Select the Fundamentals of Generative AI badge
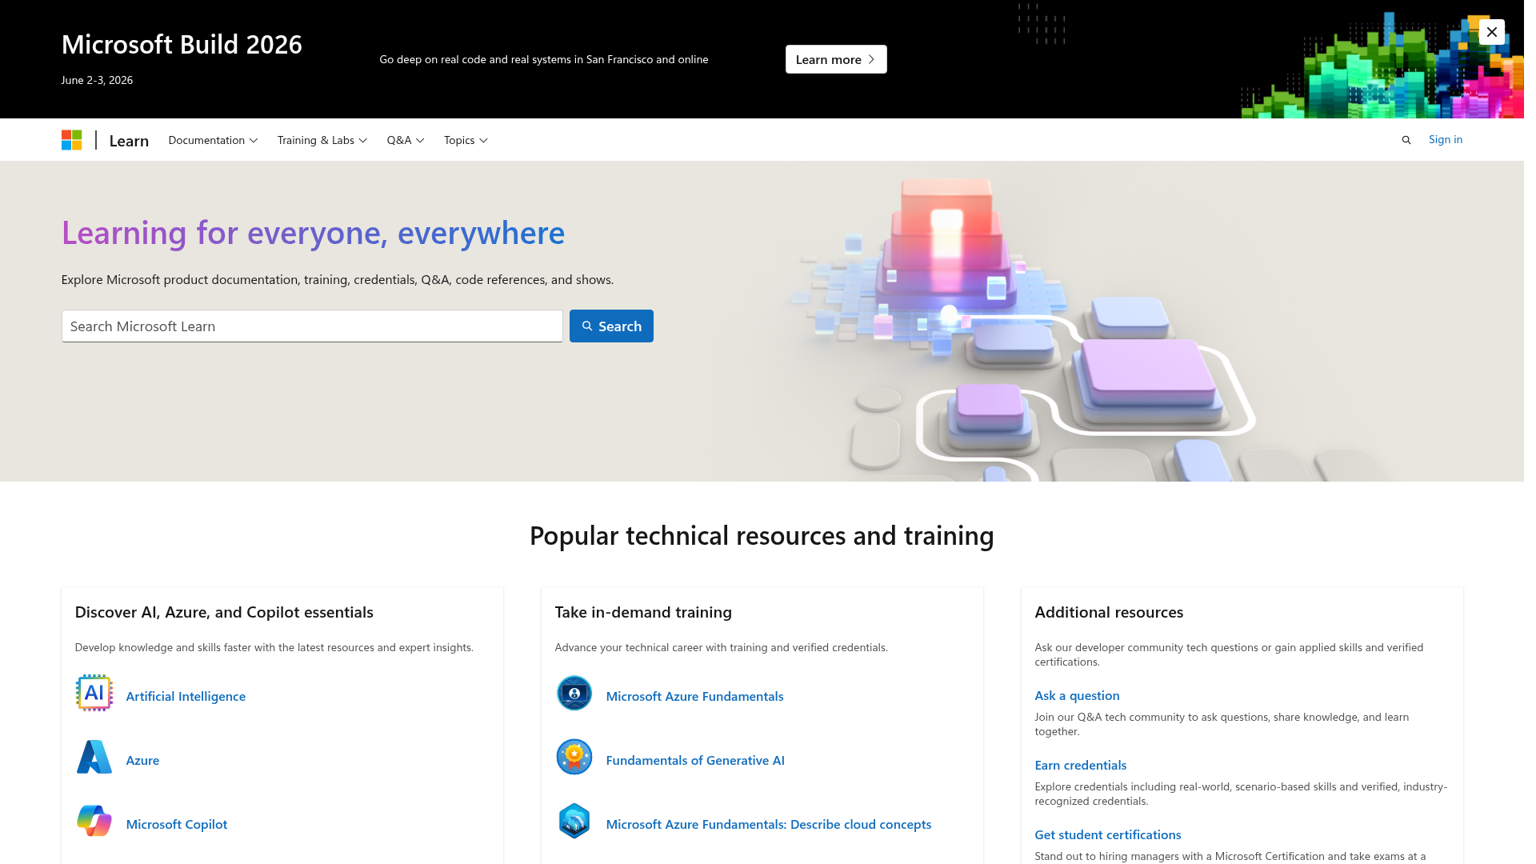 [574, 757]
